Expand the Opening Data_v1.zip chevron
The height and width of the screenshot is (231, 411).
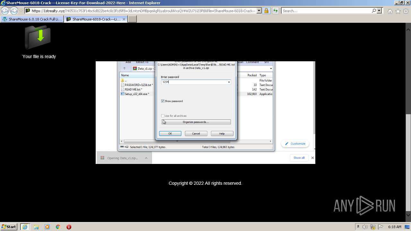point(146,158)
